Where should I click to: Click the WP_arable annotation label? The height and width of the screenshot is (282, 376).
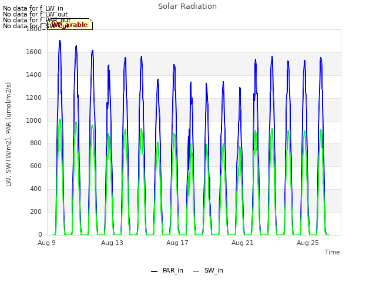click(x=70, y=24)
